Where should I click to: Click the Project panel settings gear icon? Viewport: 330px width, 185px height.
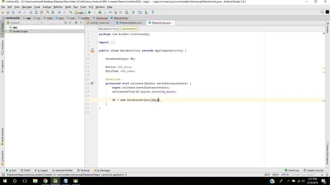coord(76,23)
